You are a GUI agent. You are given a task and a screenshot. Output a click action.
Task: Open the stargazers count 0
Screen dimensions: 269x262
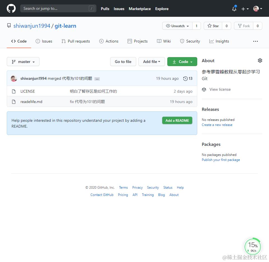227,26
